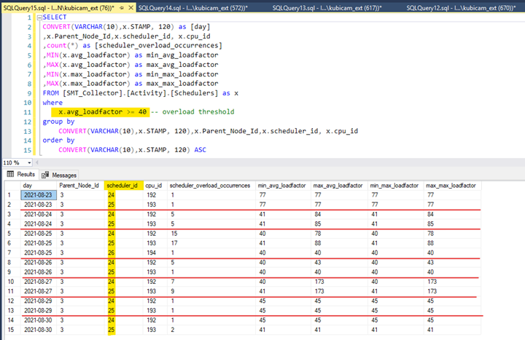Click the Messages tab icon
Screen dimensions: 525x340
click(x=44, y=175)
